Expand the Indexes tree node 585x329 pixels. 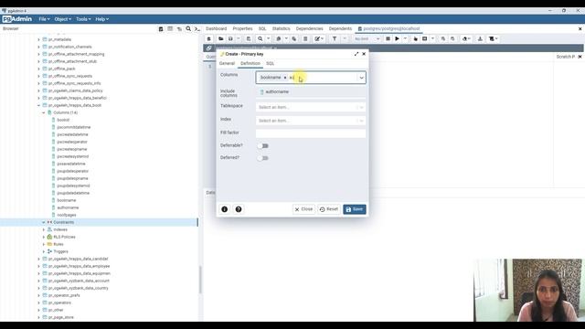click(43, 229)
